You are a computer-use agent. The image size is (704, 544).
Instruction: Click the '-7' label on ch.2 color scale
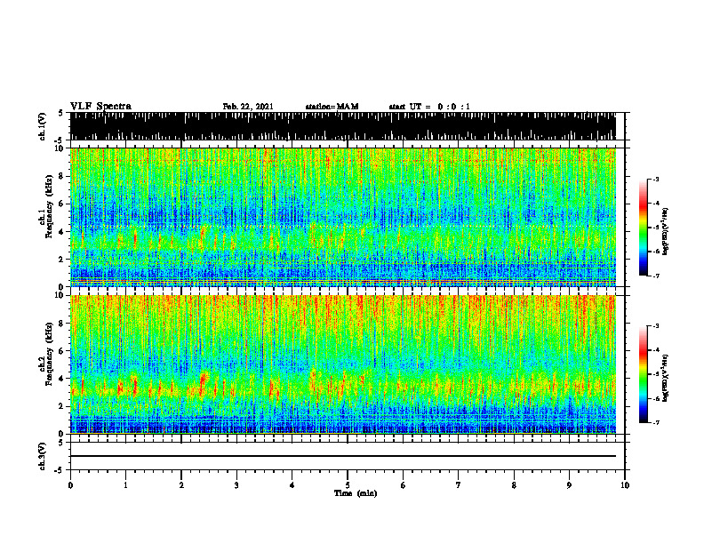click(655, 422)
